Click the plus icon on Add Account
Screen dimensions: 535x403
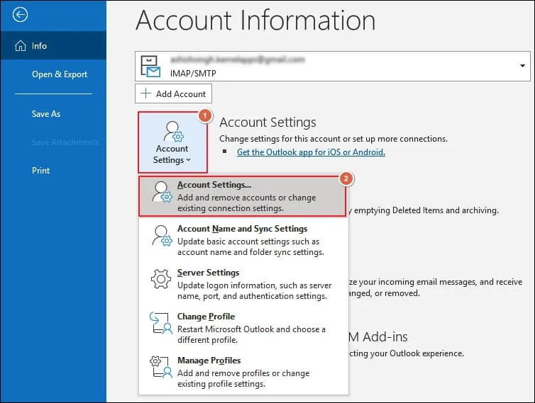coord(145,93)
